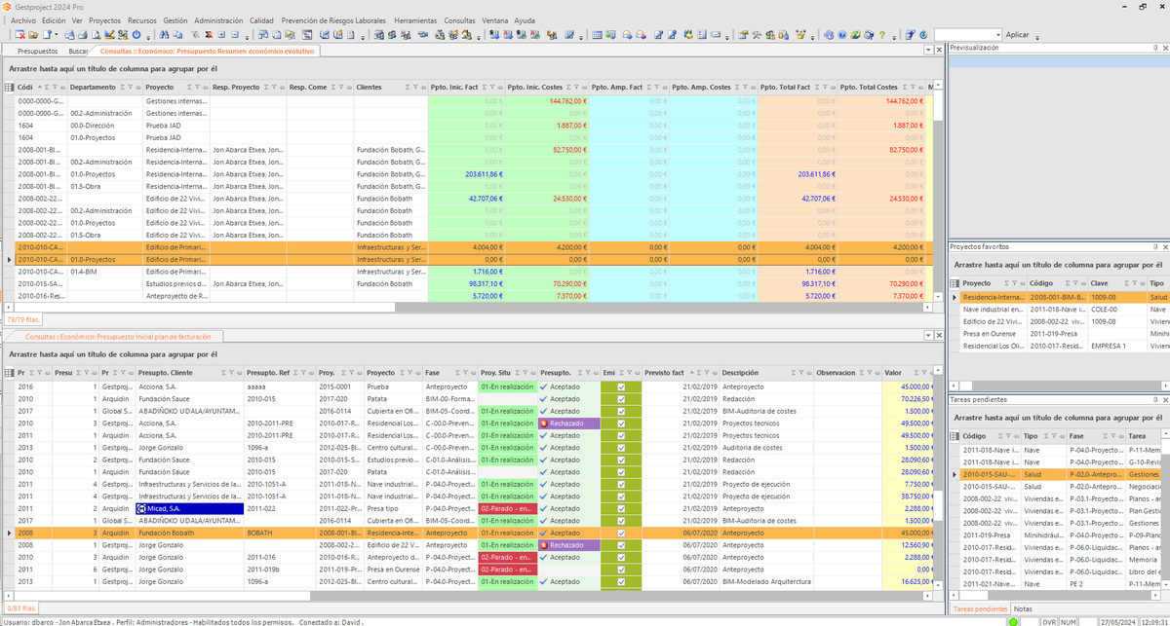Switch to the Presupuestos tab
Screen dimensions: 1170x626
(x=38, y=51)
